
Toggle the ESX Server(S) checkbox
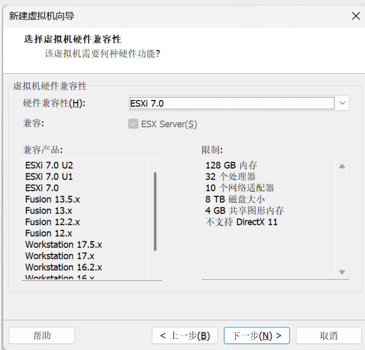click(x=133, y=124)
